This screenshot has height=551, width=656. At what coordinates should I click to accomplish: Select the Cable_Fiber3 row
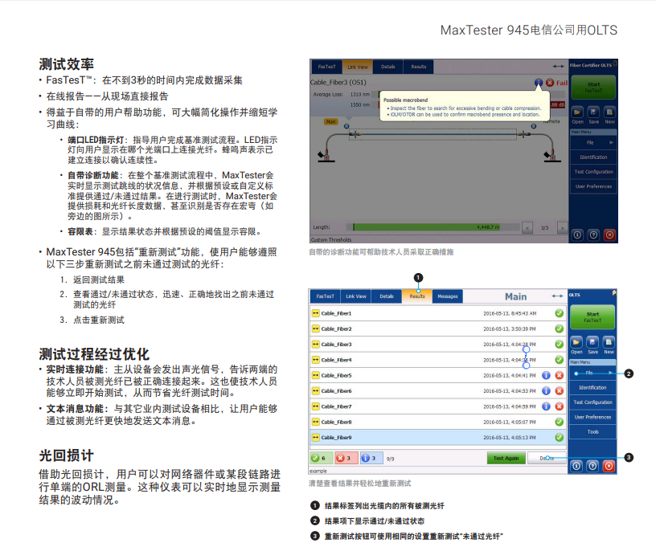point(437,344)
